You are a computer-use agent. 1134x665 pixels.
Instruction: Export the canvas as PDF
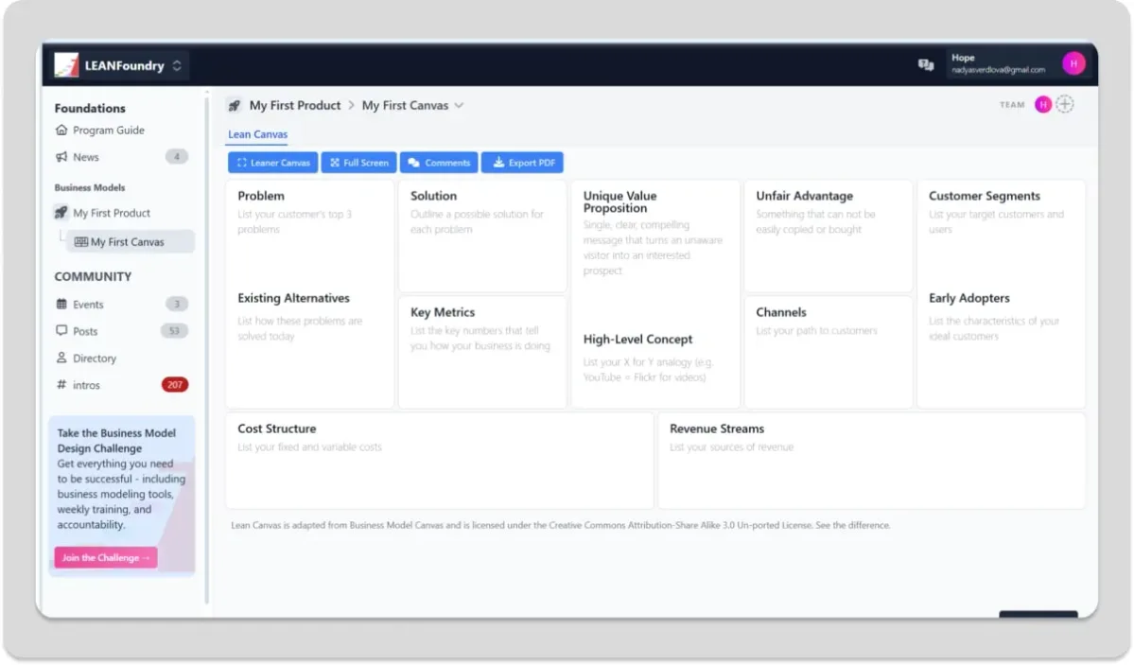(522, 163)
